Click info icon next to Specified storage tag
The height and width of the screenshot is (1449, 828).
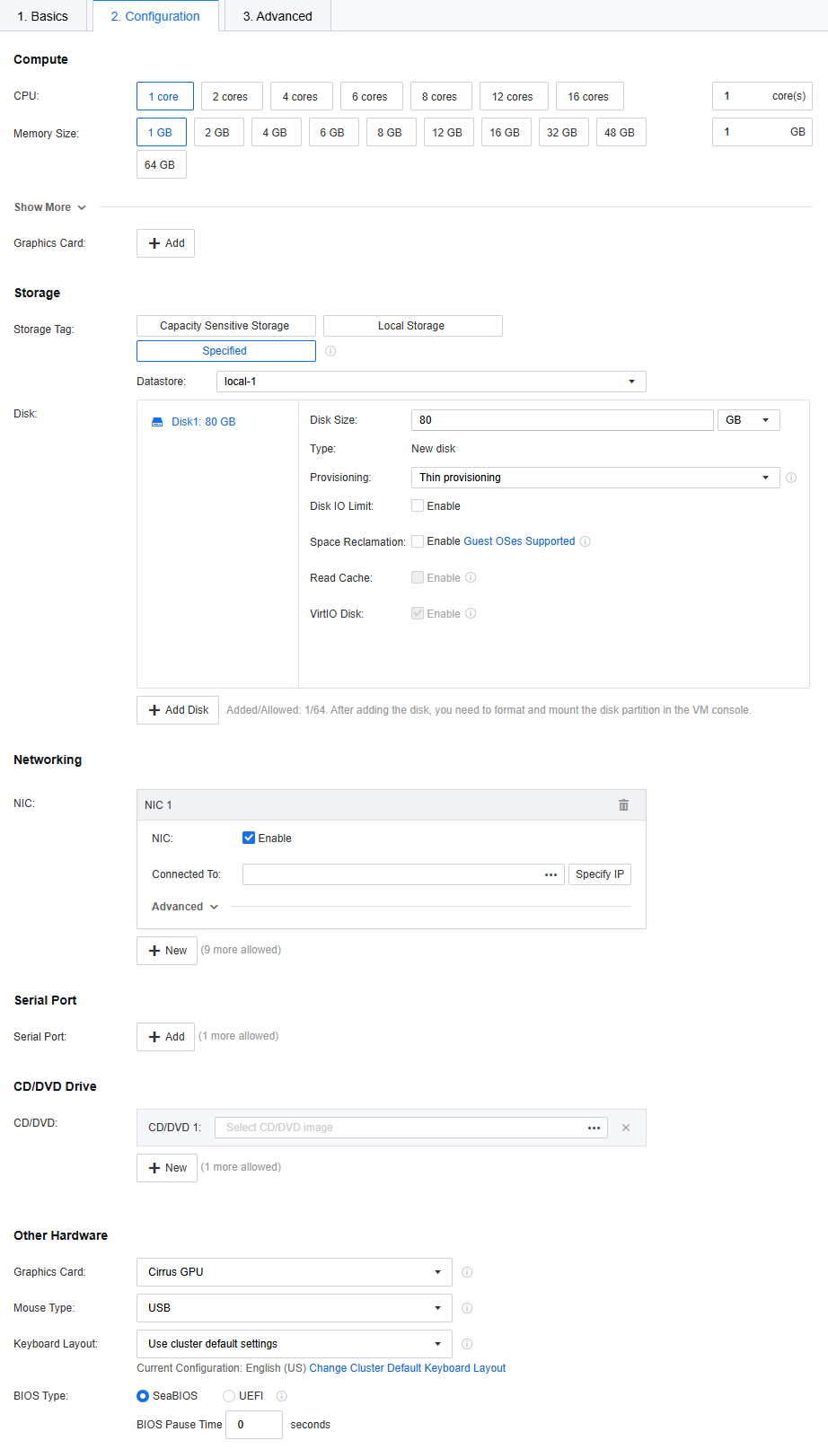[330, 351]
